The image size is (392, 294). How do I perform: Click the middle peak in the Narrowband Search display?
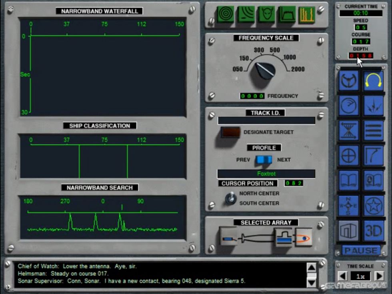96,221
